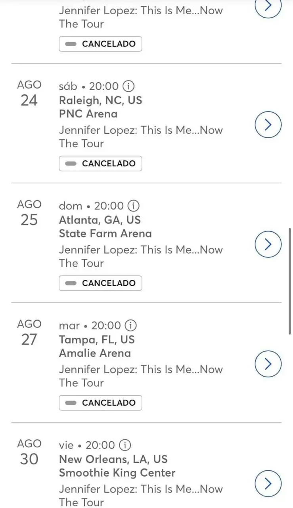The image size is (293, 508).
Task: Select New Orleans, LA, US listing
Action: (113, 459)
